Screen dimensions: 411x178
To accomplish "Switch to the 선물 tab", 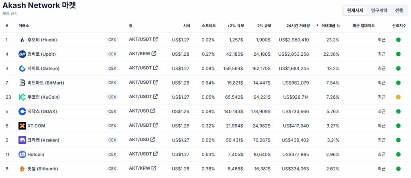I will coord(399,10).
